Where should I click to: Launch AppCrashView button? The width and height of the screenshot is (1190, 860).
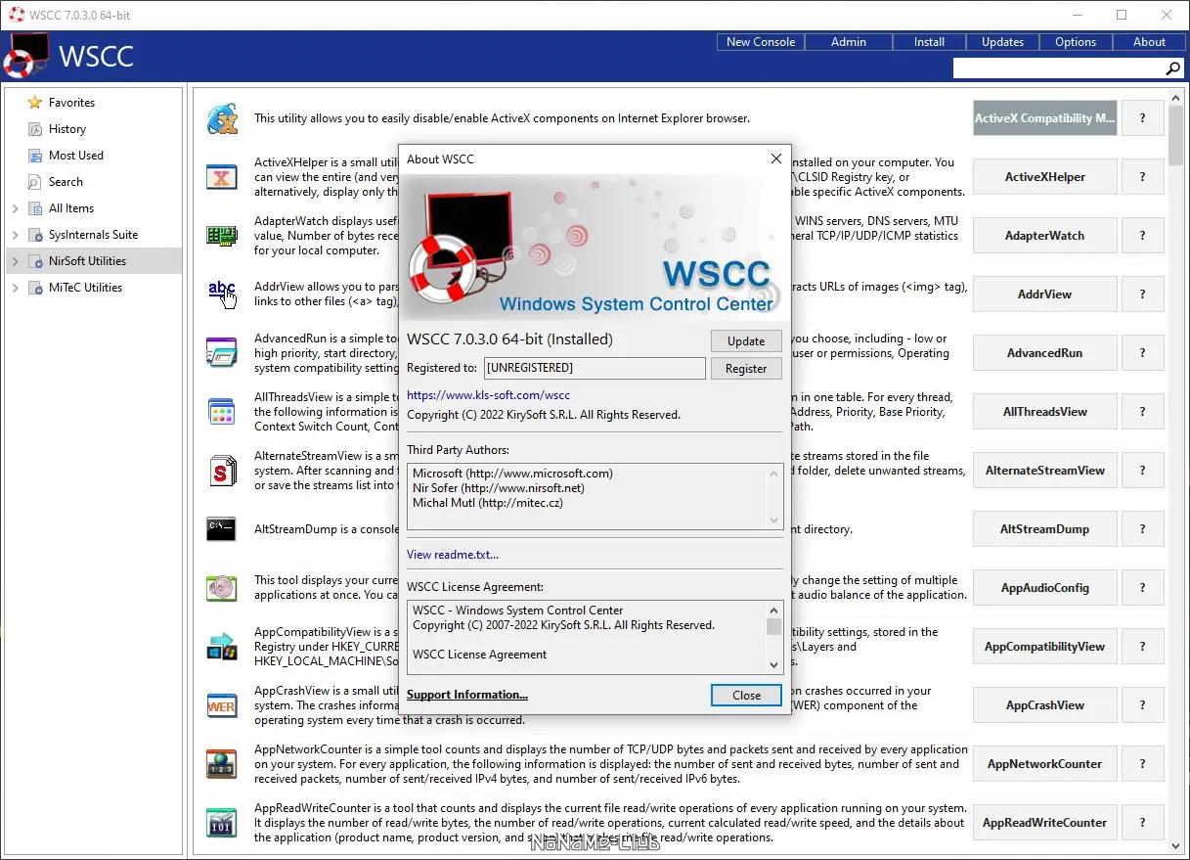click(1045, 705)
